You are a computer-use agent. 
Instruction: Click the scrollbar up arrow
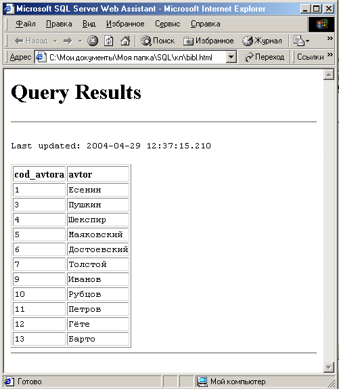(329, 75)
